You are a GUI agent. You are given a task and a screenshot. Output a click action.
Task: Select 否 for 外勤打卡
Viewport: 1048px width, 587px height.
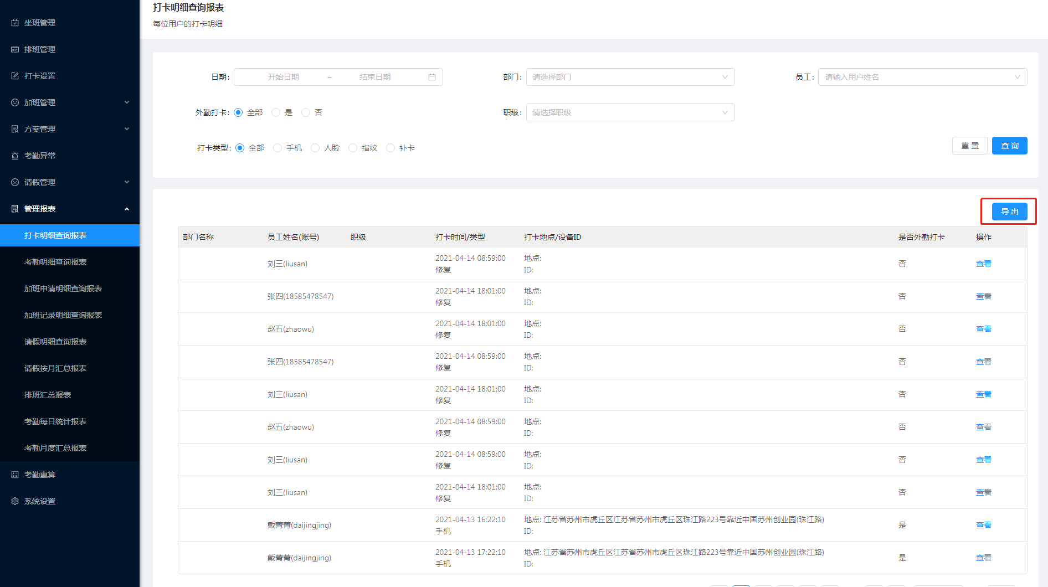(306, 112)
